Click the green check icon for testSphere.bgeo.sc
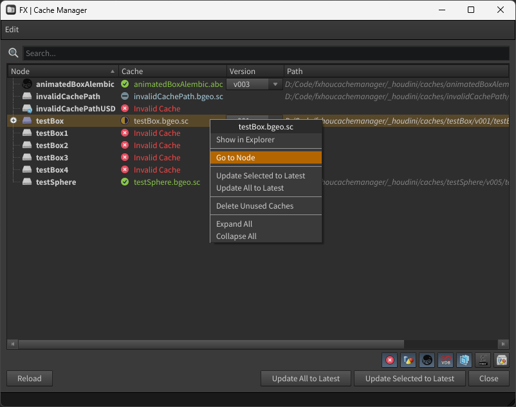The width and height of the screenshot is (516, 407). [125, 182]
